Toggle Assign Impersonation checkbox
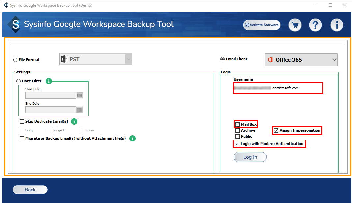This screenshot has width=352, height=203. [276, 130]
